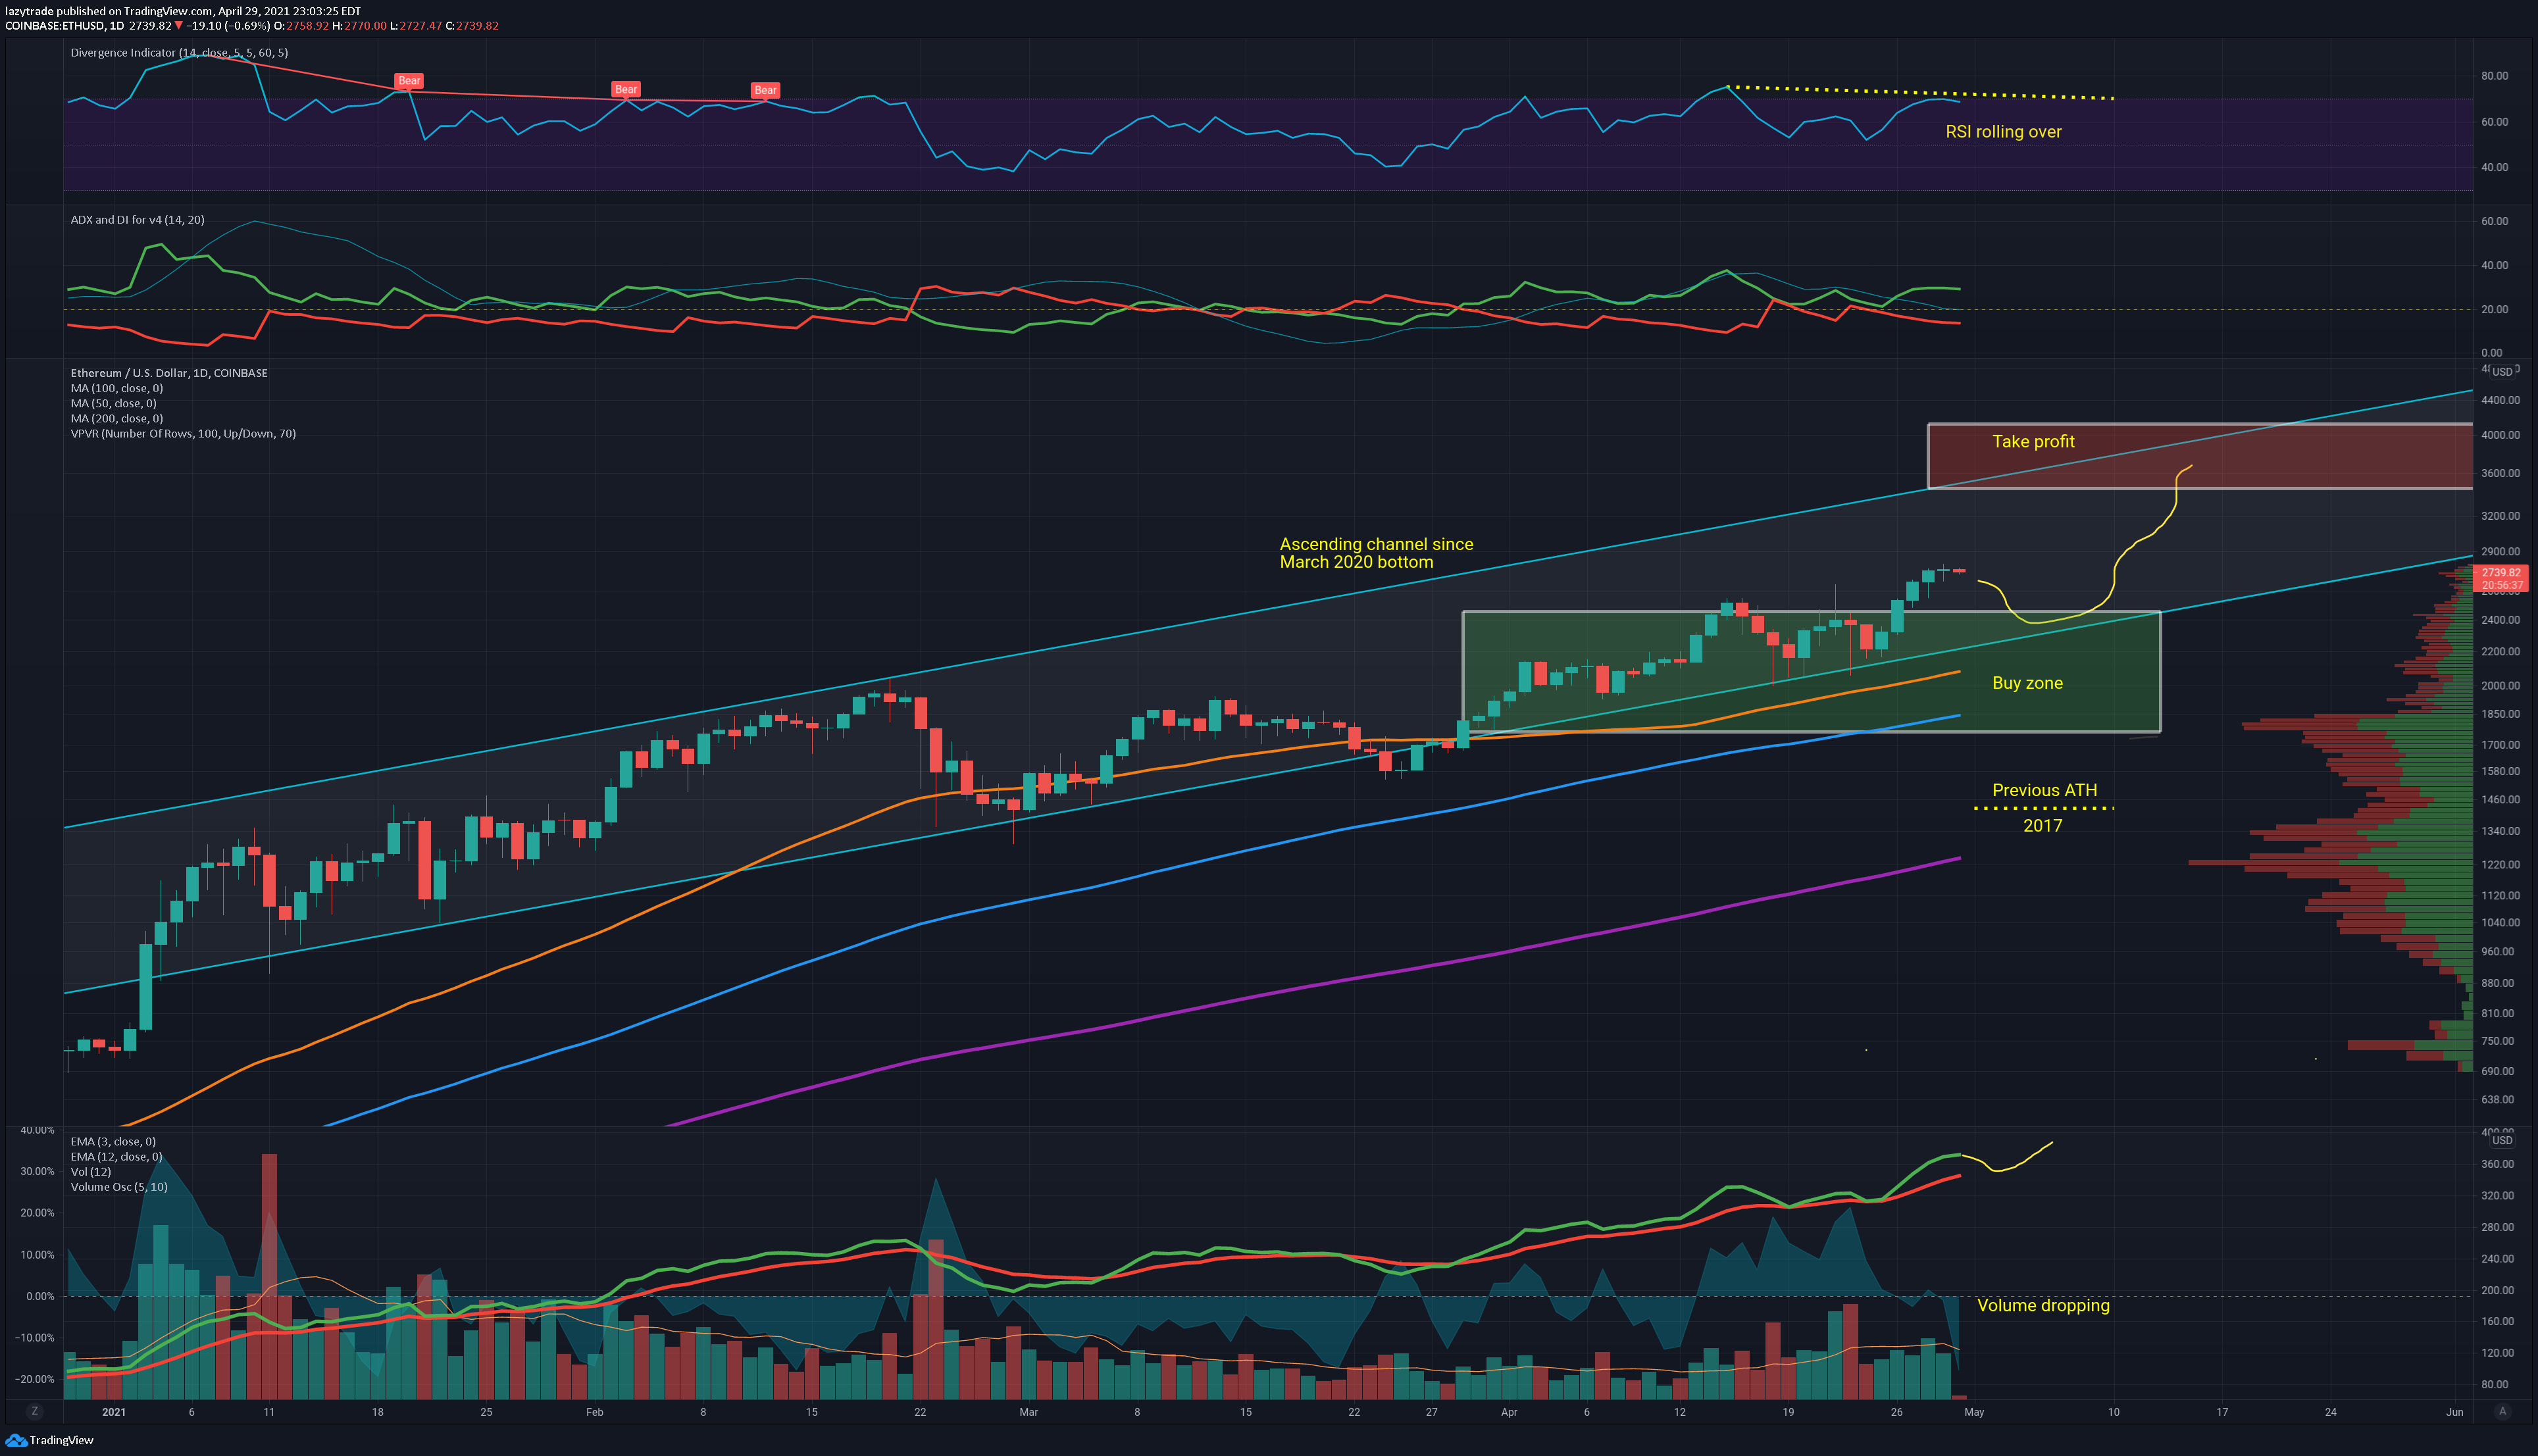Click the Mar label on the time axis
2538x1456 pixels.
pos(1028,1412)
